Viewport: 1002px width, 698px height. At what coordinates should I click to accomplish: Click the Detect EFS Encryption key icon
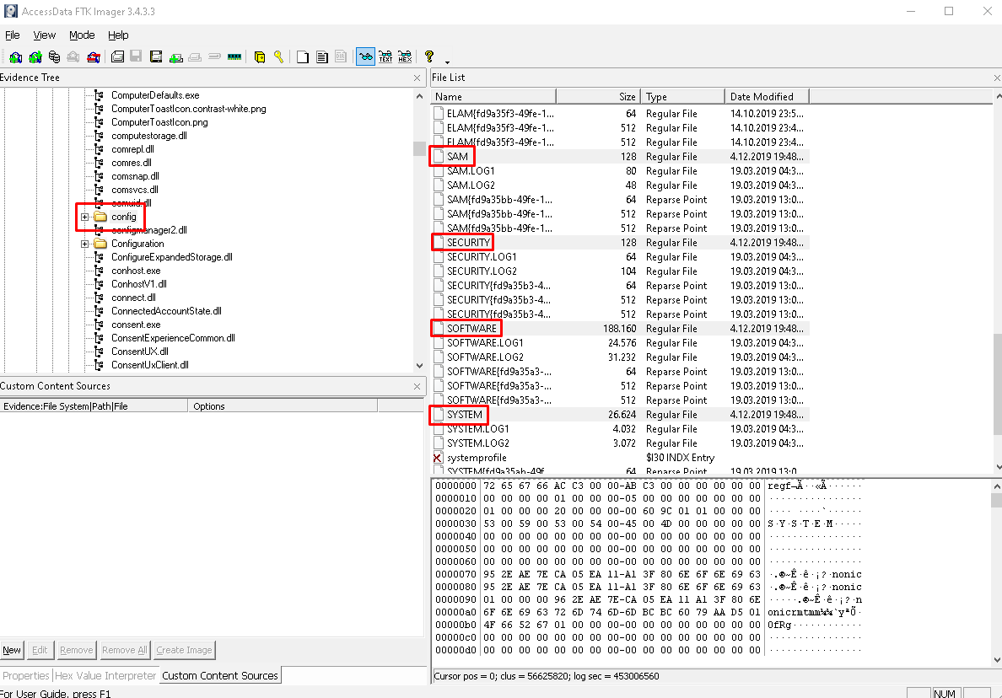[278, 56]
